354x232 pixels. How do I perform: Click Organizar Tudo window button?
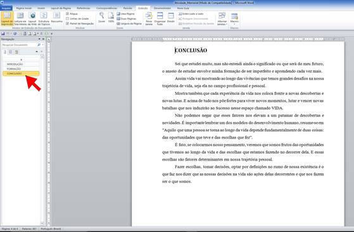pos(160,18)
